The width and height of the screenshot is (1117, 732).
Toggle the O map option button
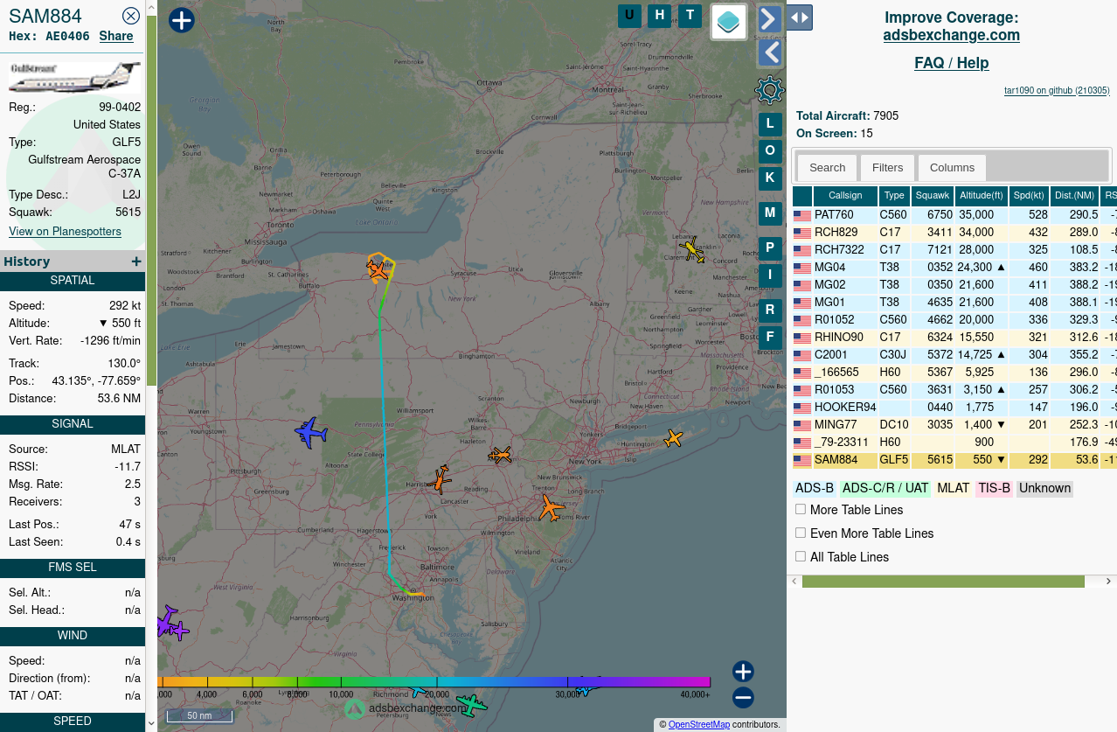point(770,150)
